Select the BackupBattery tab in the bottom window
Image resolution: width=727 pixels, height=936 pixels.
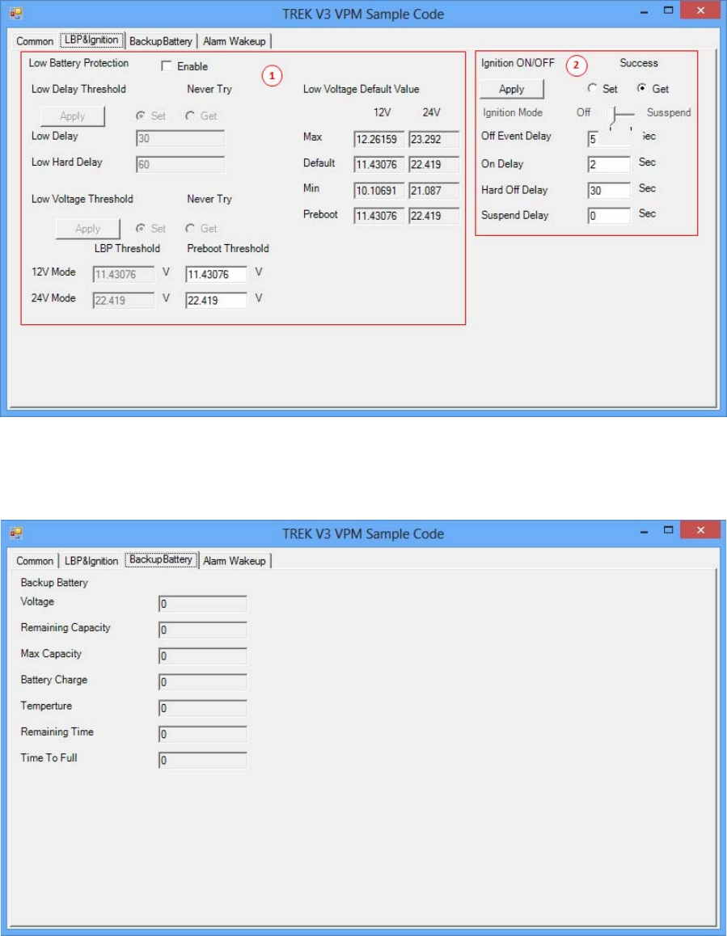tap(161, 560)
